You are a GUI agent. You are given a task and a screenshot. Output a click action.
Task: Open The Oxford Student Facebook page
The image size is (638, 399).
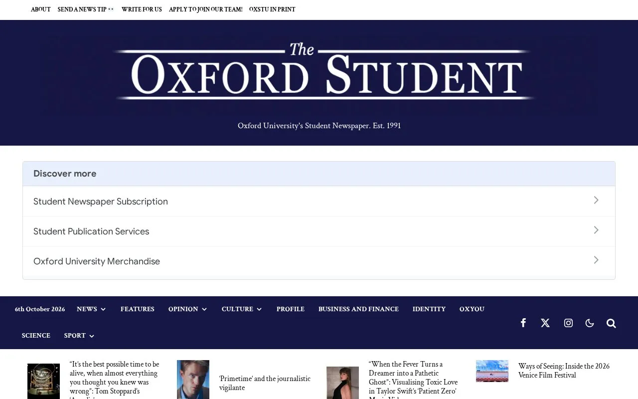pos(523,323)
